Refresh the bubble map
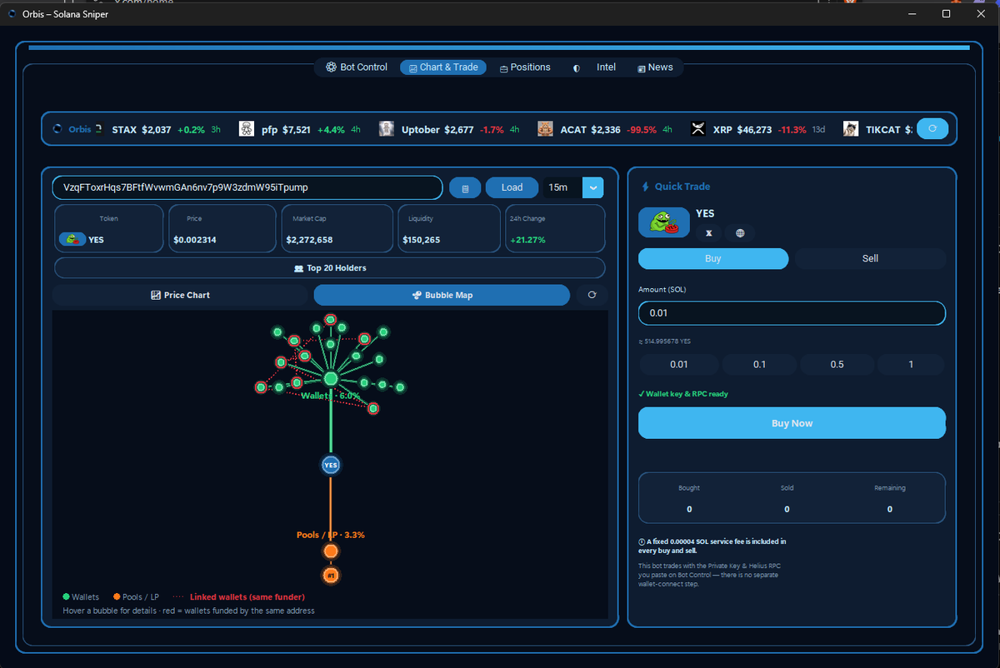This screenshot has width=1000, height=668. tap(592, 295)
